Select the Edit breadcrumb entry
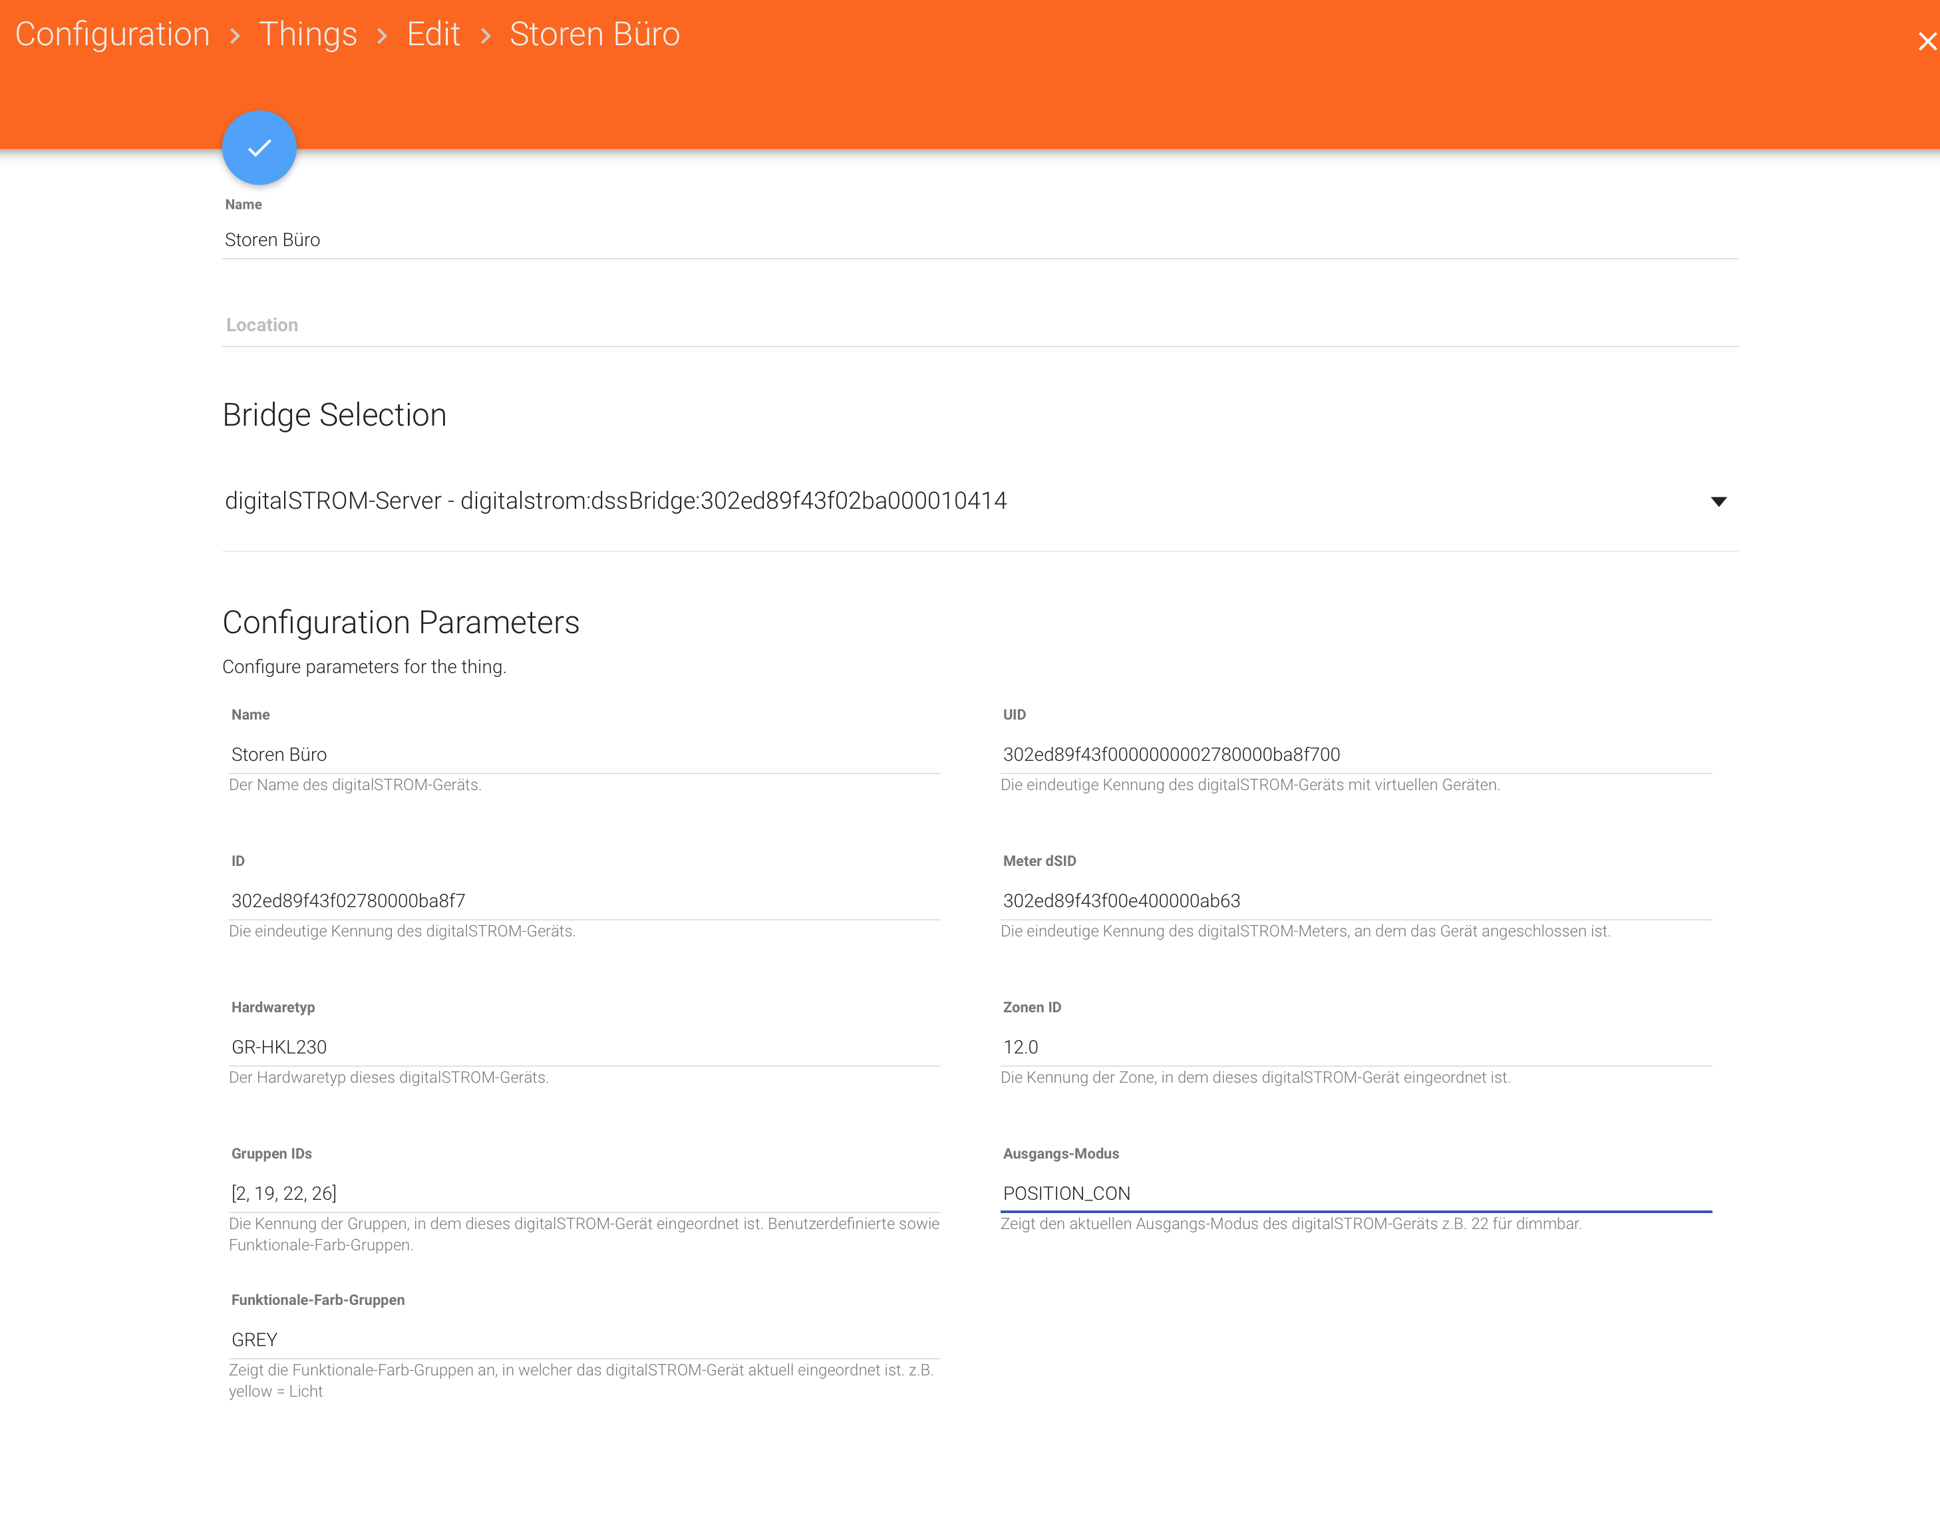Image resolution: width=1940 pixels, height=1535 pixels. click(433, 34)
